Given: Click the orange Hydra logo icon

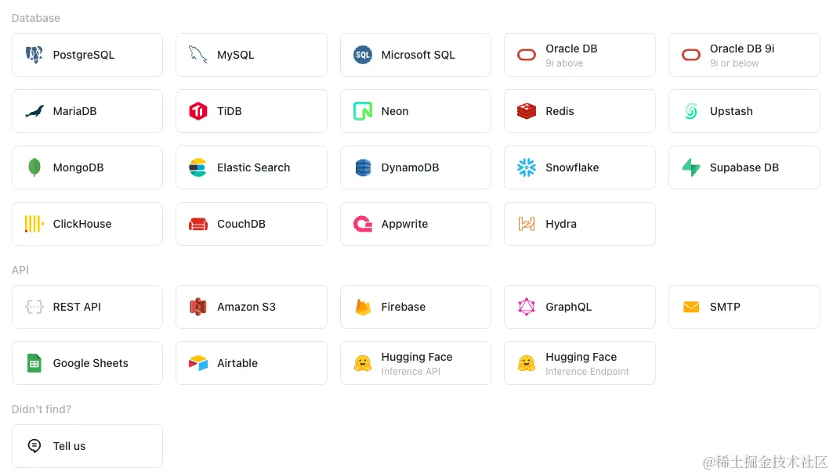Looking at the screenshot, I should click(x=527, y=224).
